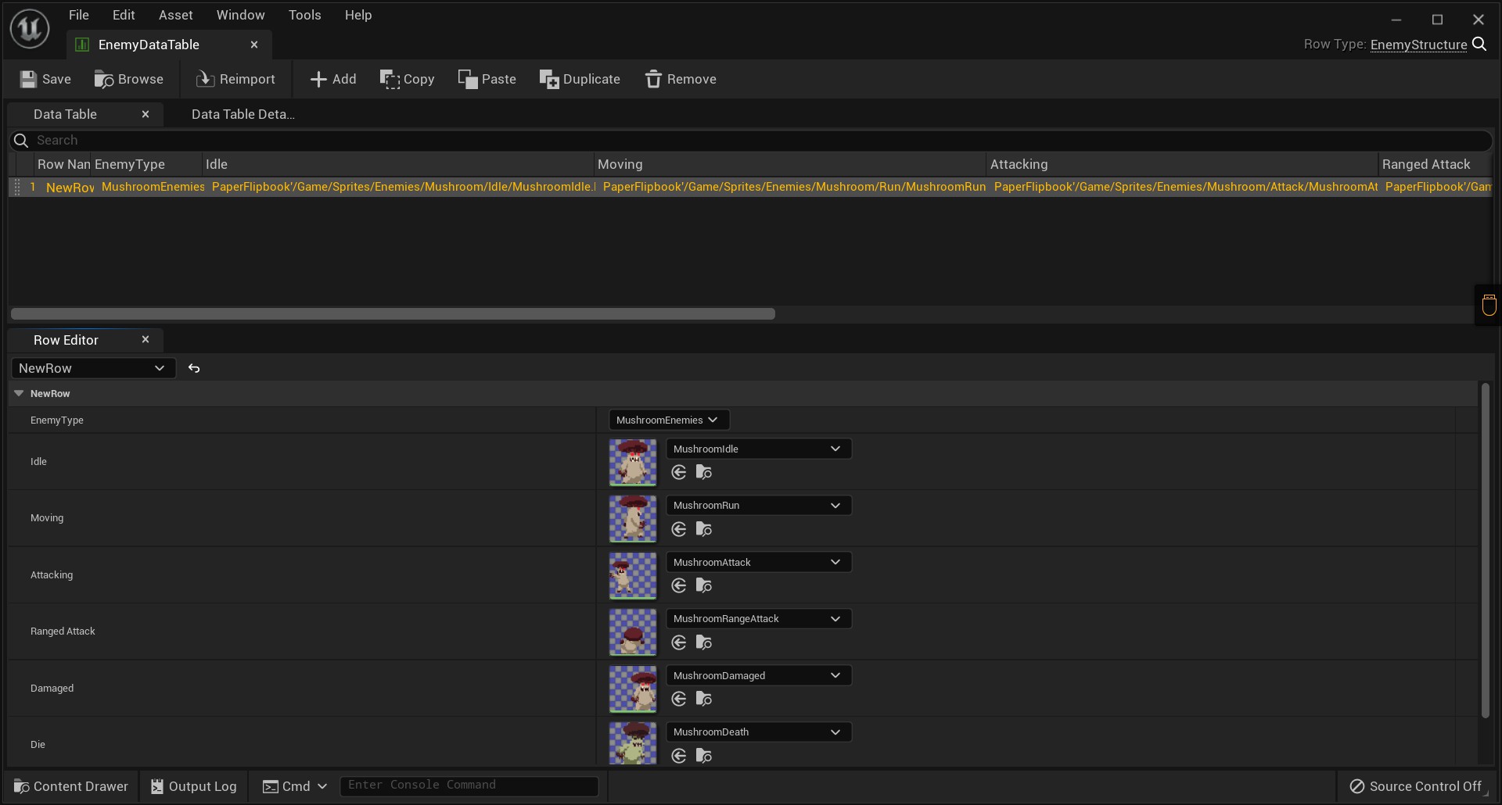Click Browse to find asset in content browser
Screen dimensions: 1502x805
(129, 79)
